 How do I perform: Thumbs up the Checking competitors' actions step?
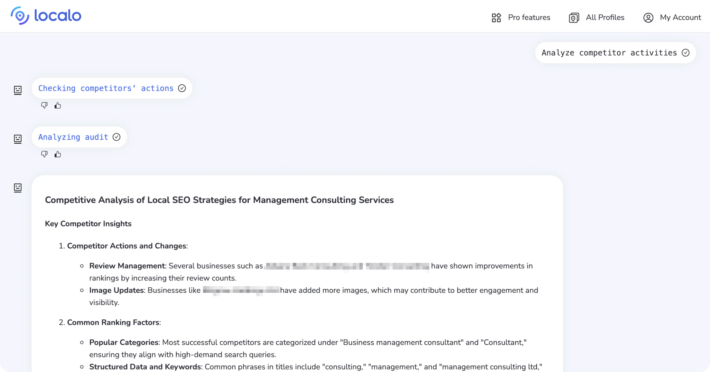point(58,105)
